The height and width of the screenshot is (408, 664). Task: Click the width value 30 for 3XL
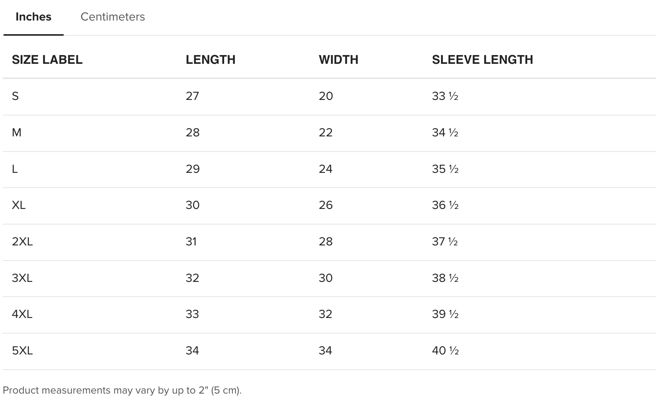(326, 278)
